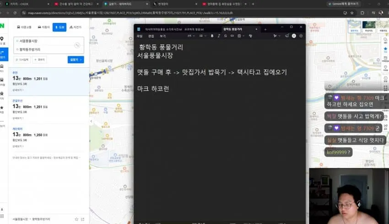Open the apps grid icon at sidebar bottom

(2, 216)
